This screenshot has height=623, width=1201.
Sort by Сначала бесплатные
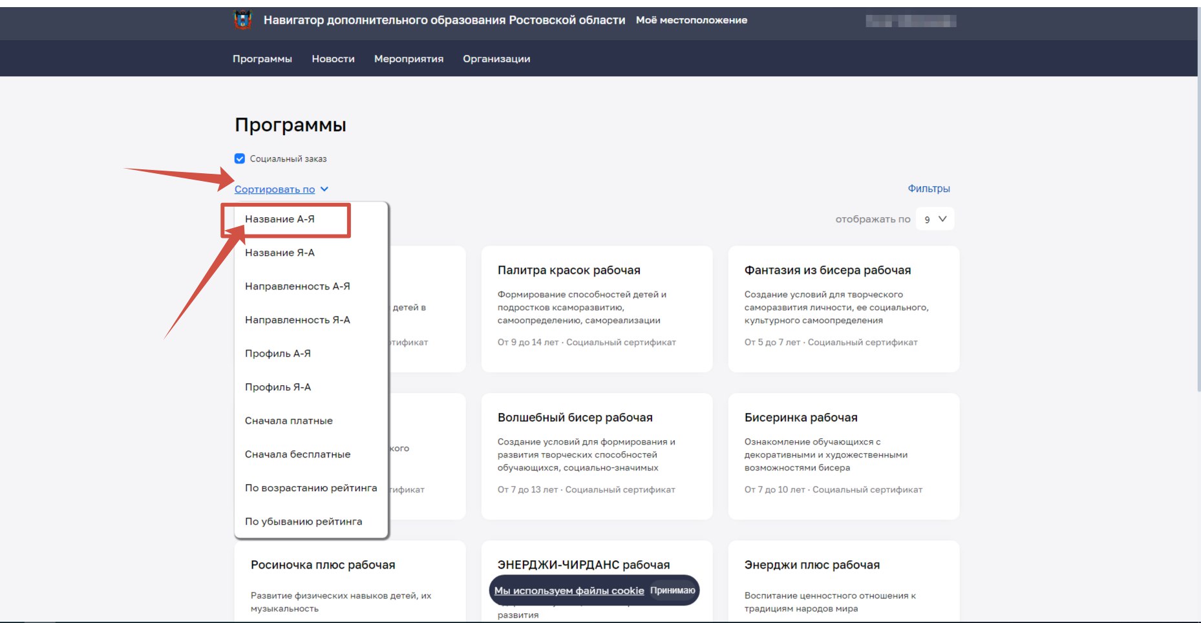coord(297,454)
